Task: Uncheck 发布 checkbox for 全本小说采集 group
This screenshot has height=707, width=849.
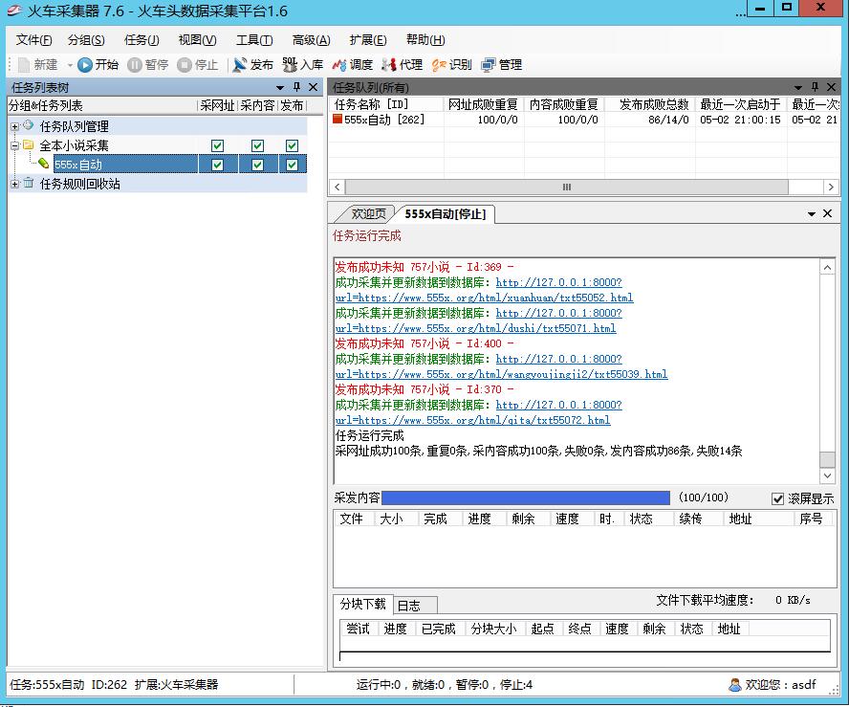Action: [292, 145]
